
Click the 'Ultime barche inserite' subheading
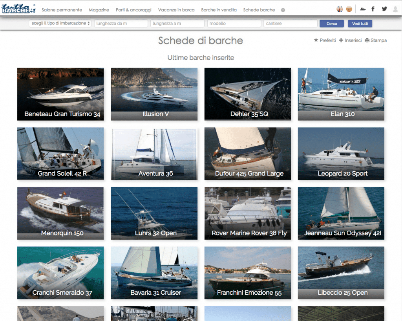[201, 57]
